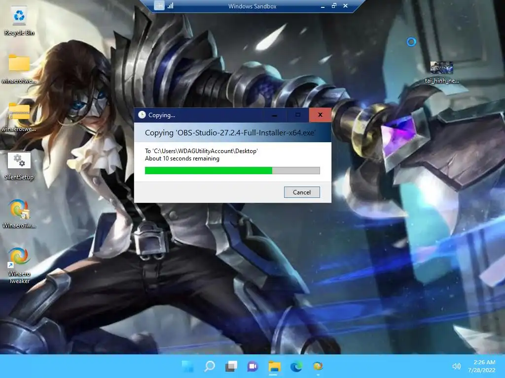The image size is (505, 378).
Task: Open Winaero Tweaker taskbar icon
Action: pyautogui.click(x=318, y=366)
